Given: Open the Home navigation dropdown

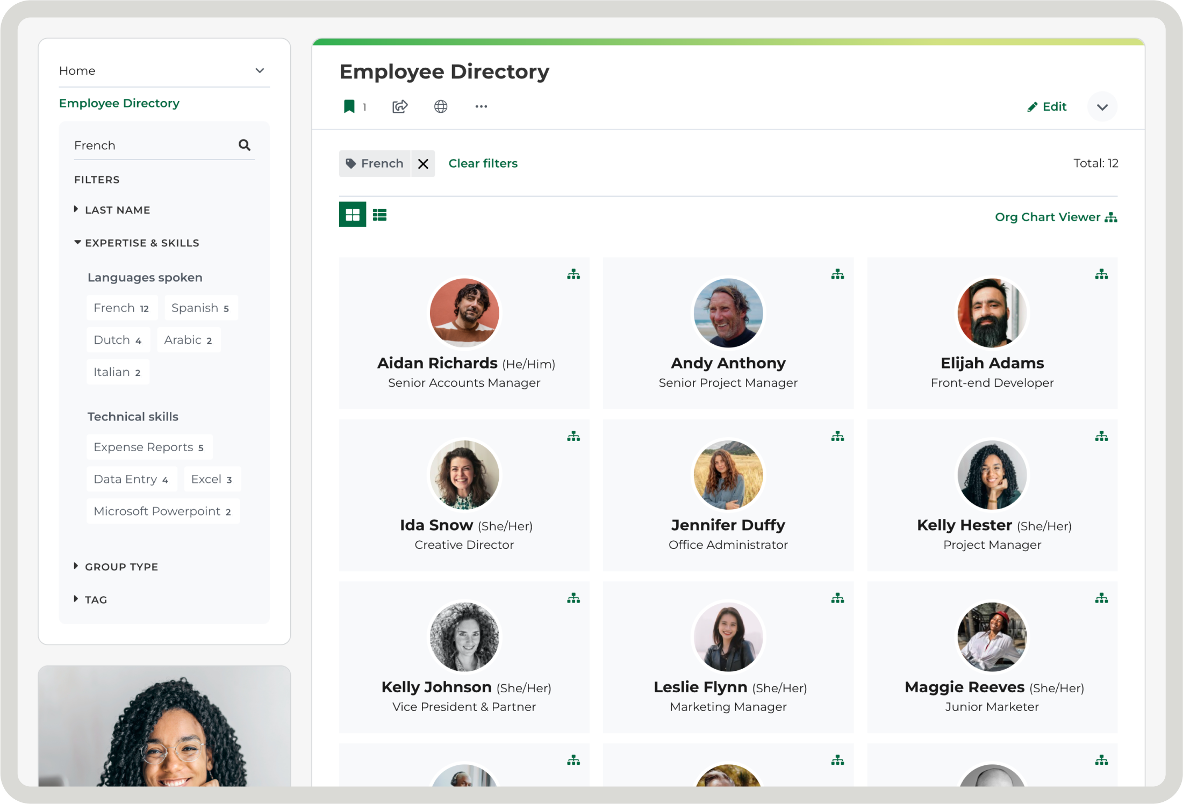Looking at the screenshot, I should point(164,71).
